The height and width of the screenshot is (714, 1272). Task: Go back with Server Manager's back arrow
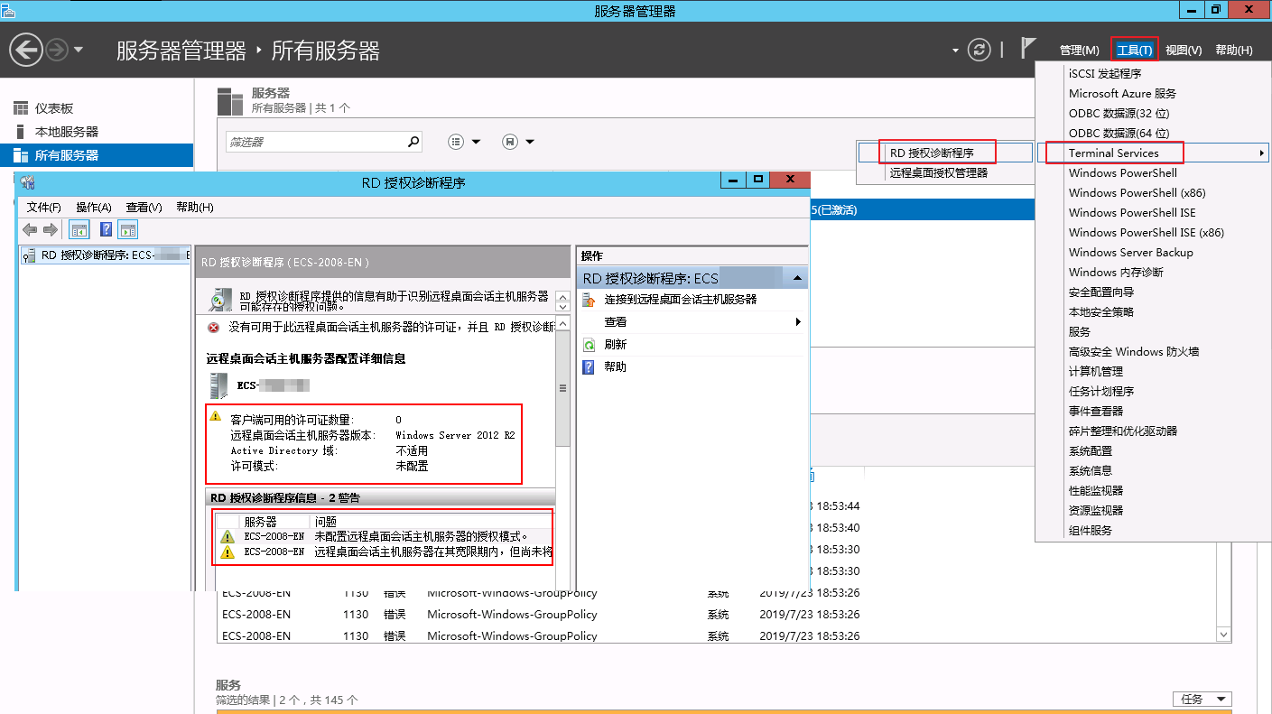point(26,50)
